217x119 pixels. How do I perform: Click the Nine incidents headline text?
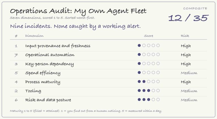click(x=75, y=26)
